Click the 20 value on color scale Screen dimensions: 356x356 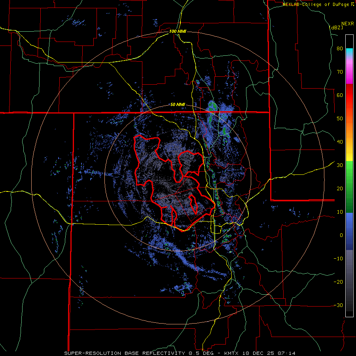340,188
